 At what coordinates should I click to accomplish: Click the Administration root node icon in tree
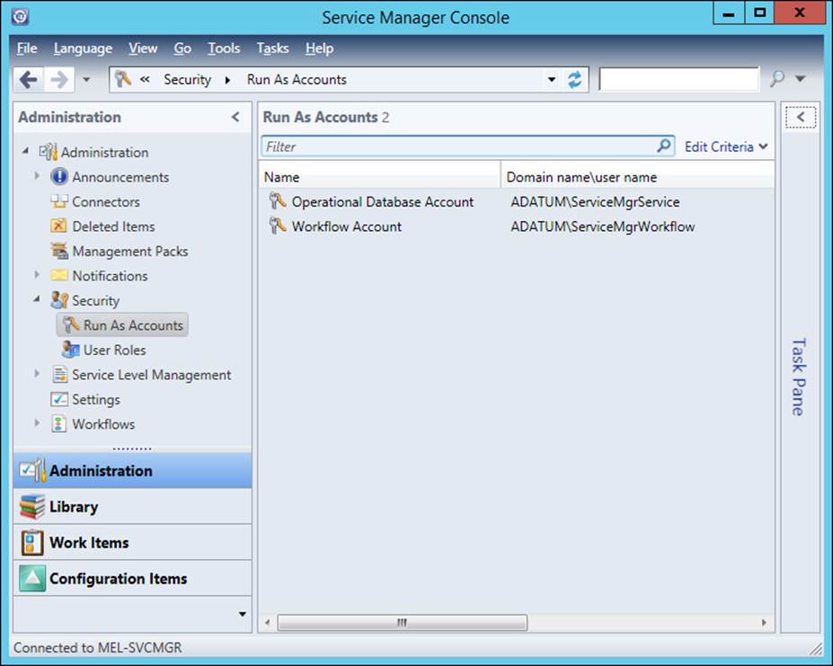(48, 152)
